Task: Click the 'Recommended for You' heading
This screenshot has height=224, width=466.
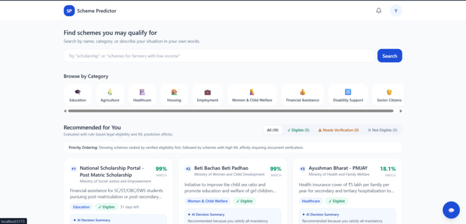Action: pos(92,127)
